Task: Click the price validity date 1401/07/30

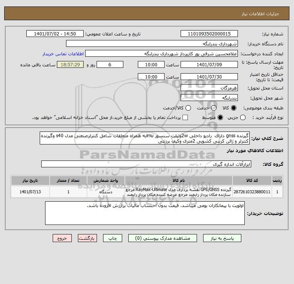Action: tap(209, 77)
